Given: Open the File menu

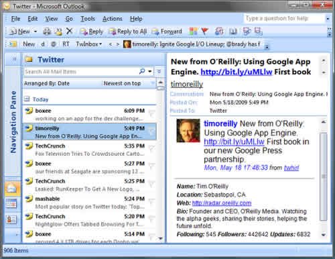Looking at the screenshot, I should click(x=15, y=19).
